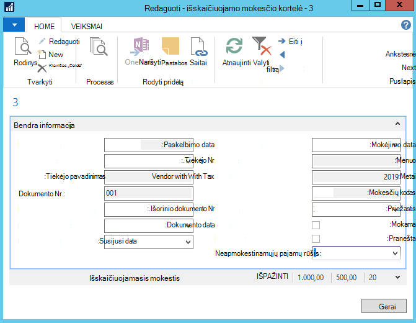This screenshot has height=323, width=416.
Task: Click the Išorinio dokumento Nr field
Action: pos(149,210)
